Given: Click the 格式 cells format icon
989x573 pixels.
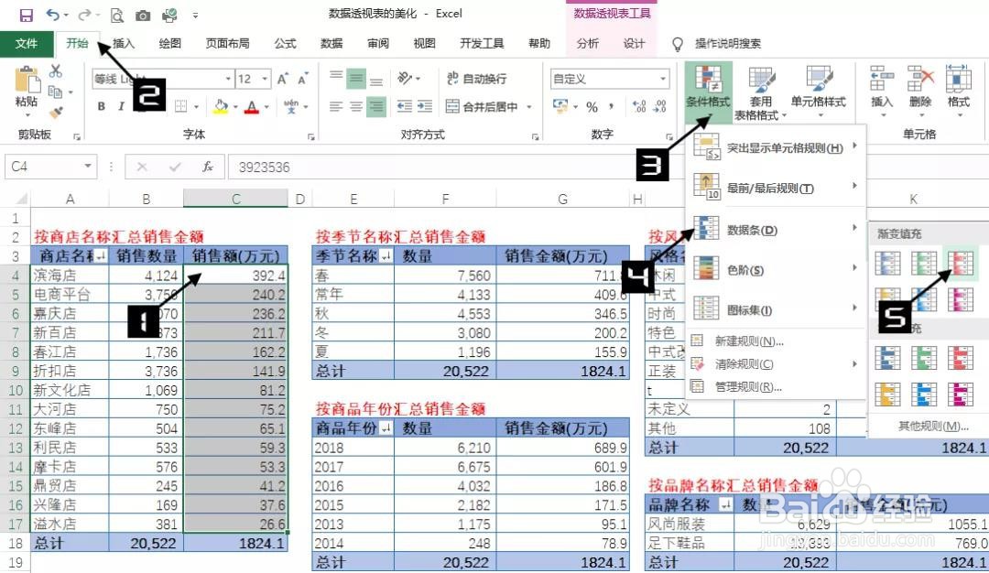Looking at the screenshot, I should 958,80.
